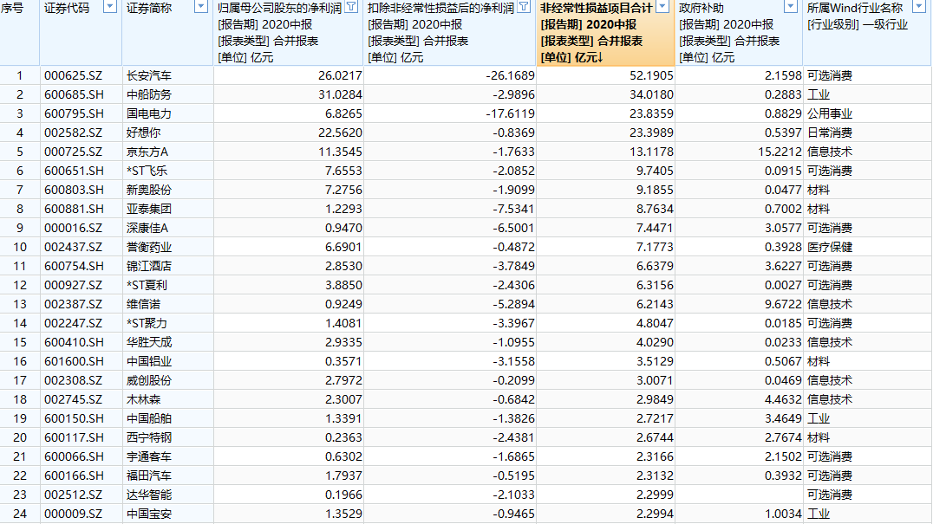This screenshot has width=933, height=524.
Task: Select stock code 600685.SH
Action: 74,94
